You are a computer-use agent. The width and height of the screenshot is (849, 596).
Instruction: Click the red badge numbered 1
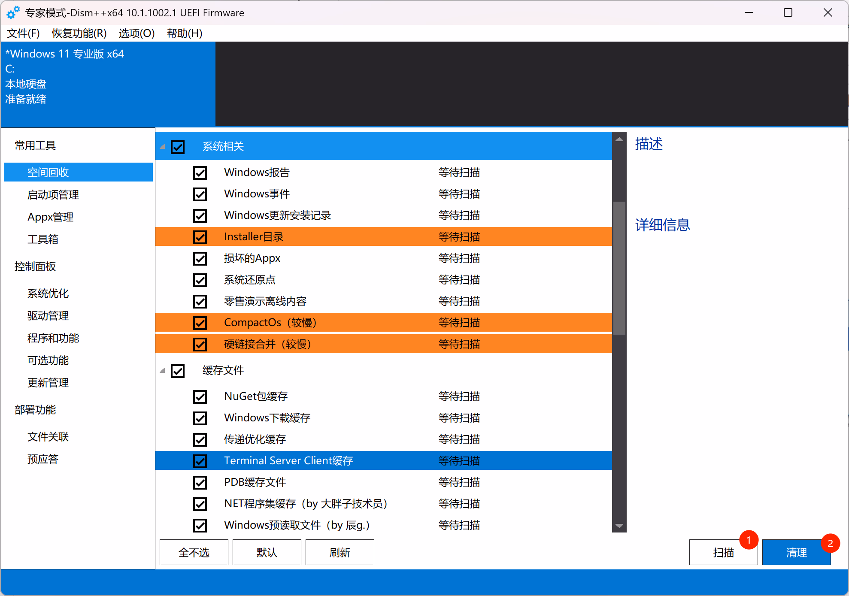[x=749, y=540]
